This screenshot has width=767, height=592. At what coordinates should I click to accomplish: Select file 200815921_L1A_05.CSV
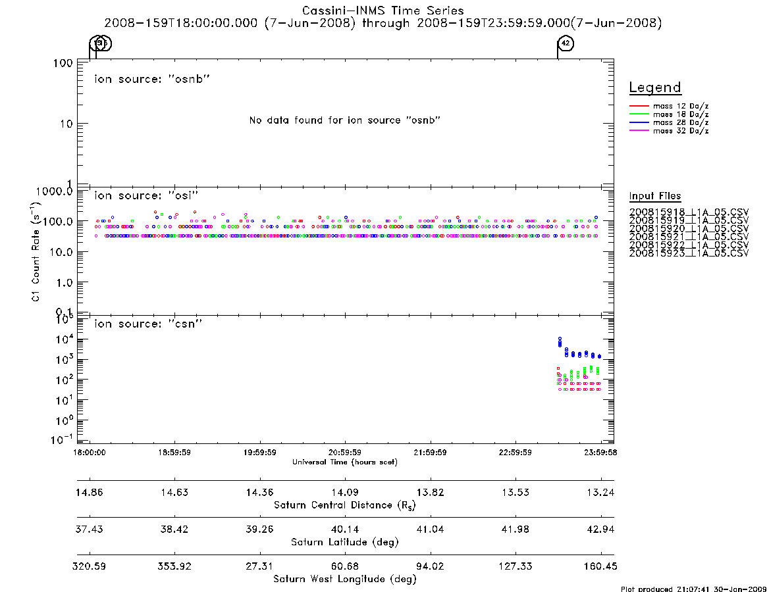click(x=689, y=237)
